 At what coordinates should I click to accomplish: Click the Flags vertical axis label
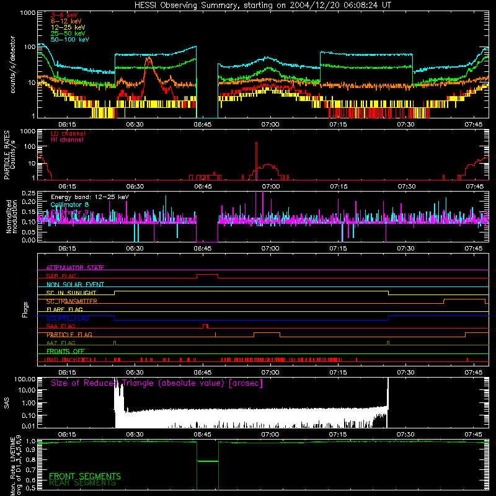click(x=25, y=309)
